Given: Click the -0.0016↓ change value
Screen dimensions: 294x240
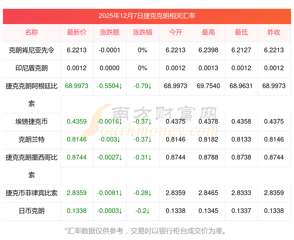Looking at the screenshot, I should click(x=109, y=121).
